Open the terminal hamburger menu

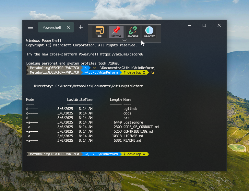coord(30,28)
